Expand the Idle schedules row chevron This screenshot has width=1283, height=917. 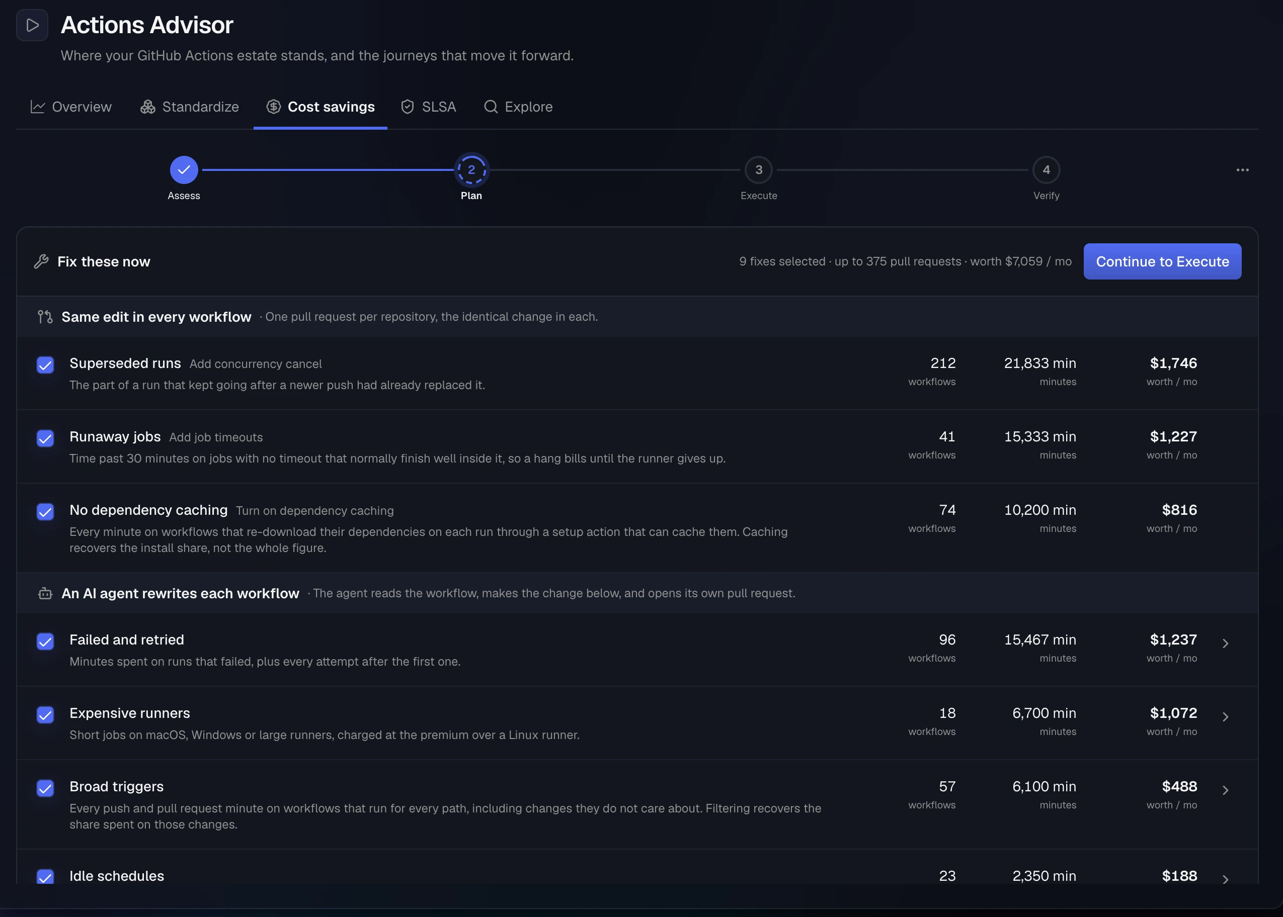[x=1225, y=879]
